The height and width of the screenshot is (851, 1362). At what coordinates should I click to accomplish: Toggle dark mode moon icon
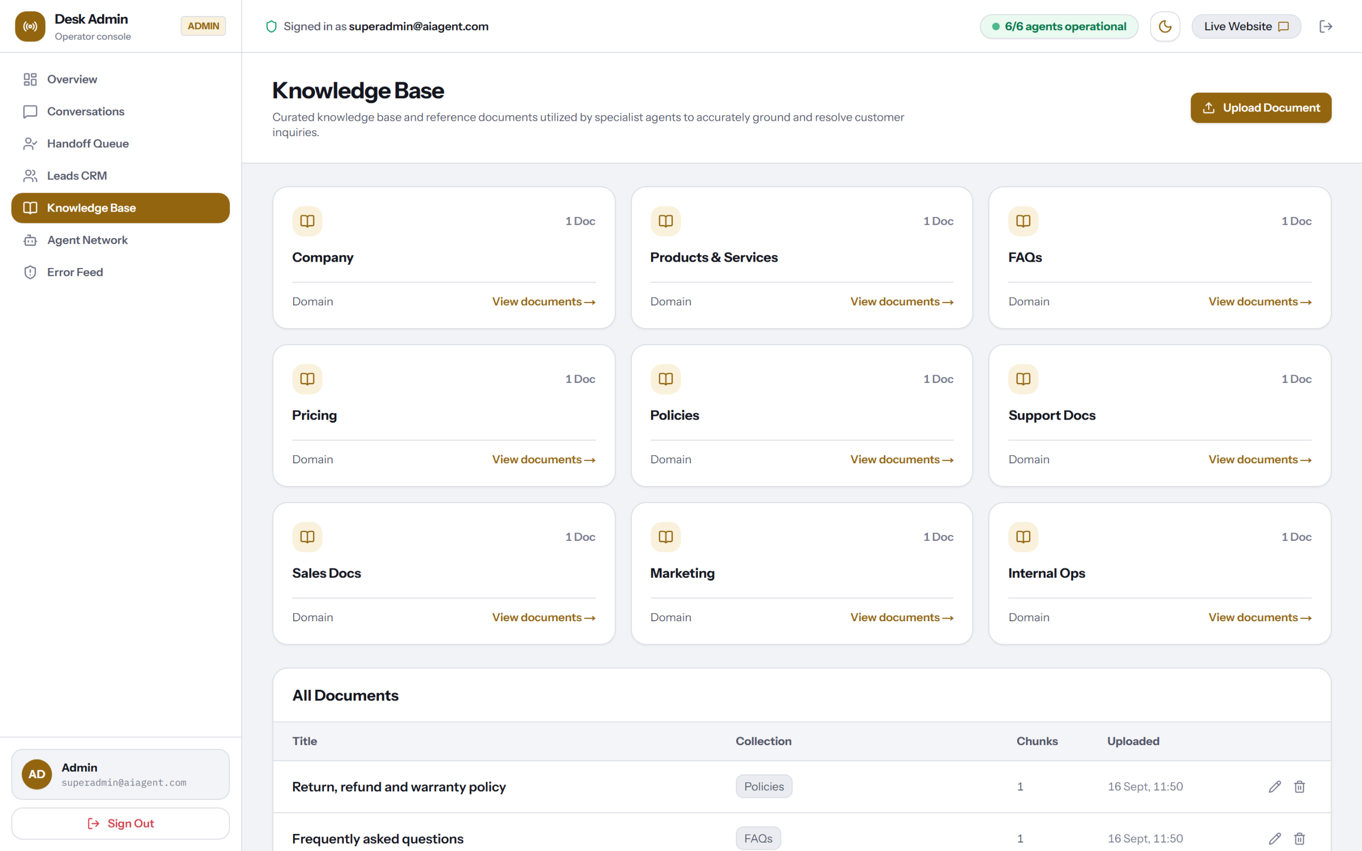(x=1165, y=27)
